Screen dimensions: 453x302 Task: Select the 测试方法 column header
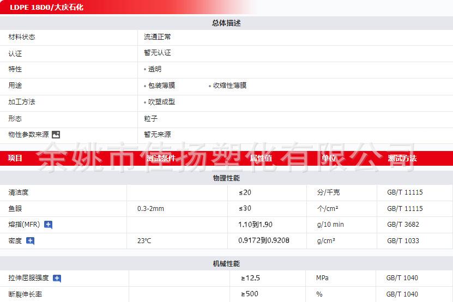click(x=402, y=158)
